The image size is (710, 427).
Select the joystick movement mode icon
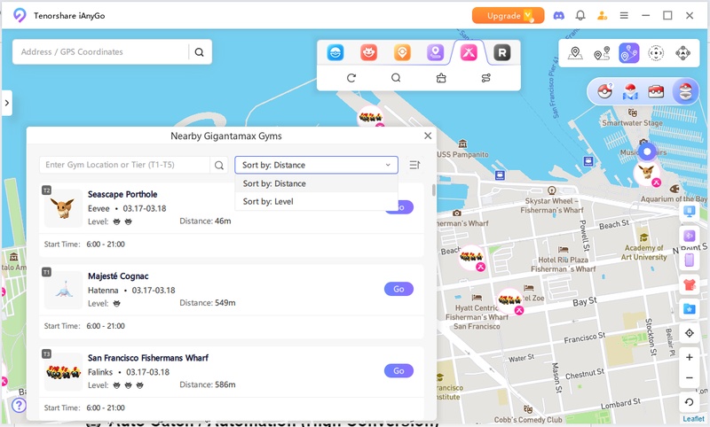682,53
